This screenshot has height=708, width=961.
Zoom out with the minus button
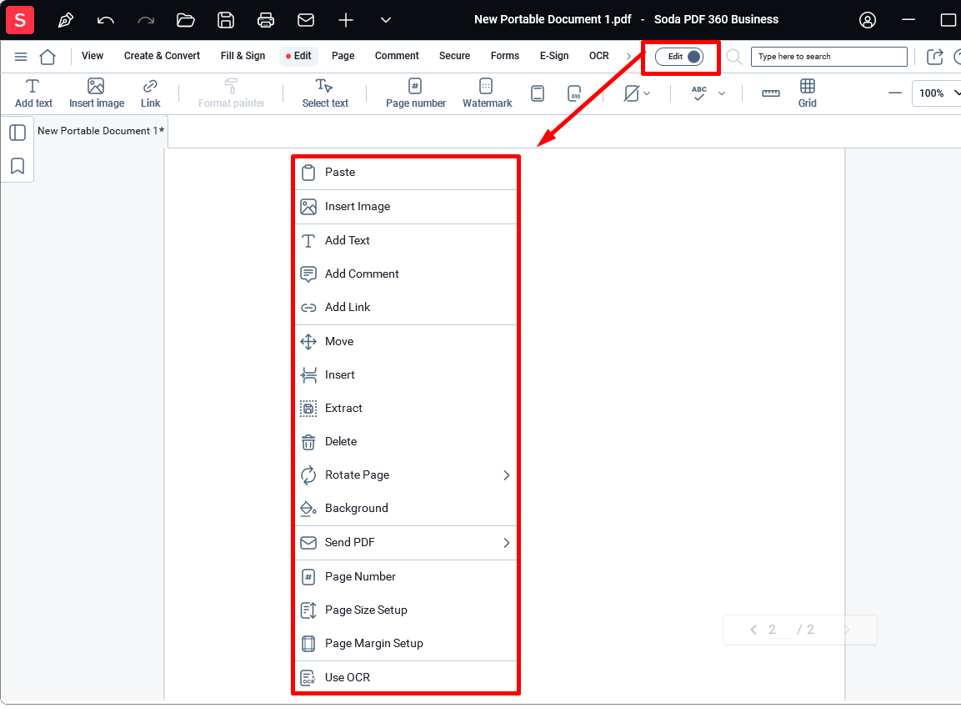(x=895, y=93)
